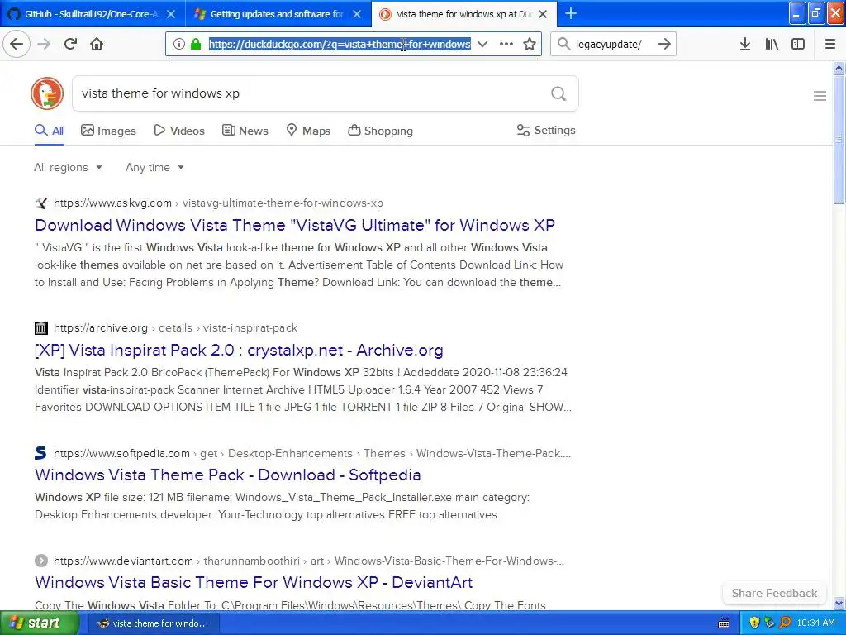Click the search bar magnifier icon

563,44
